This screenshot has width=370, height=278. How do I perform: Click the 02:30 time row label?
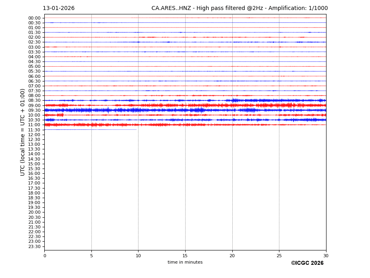pos(34,42)
